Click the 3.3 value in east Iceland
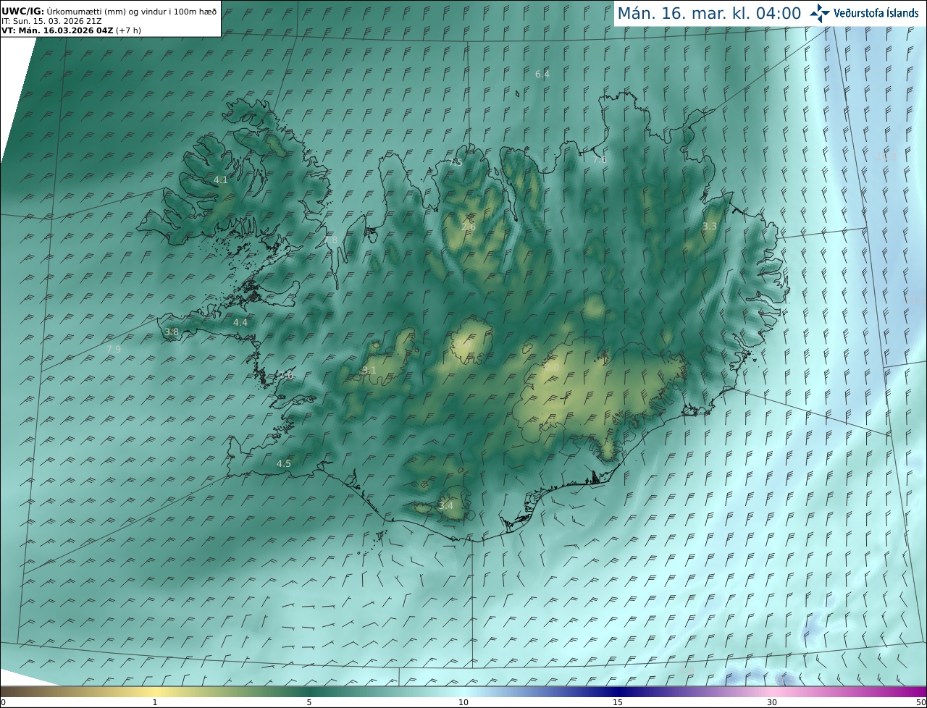The image size is (927, 708). click(710, 226)
